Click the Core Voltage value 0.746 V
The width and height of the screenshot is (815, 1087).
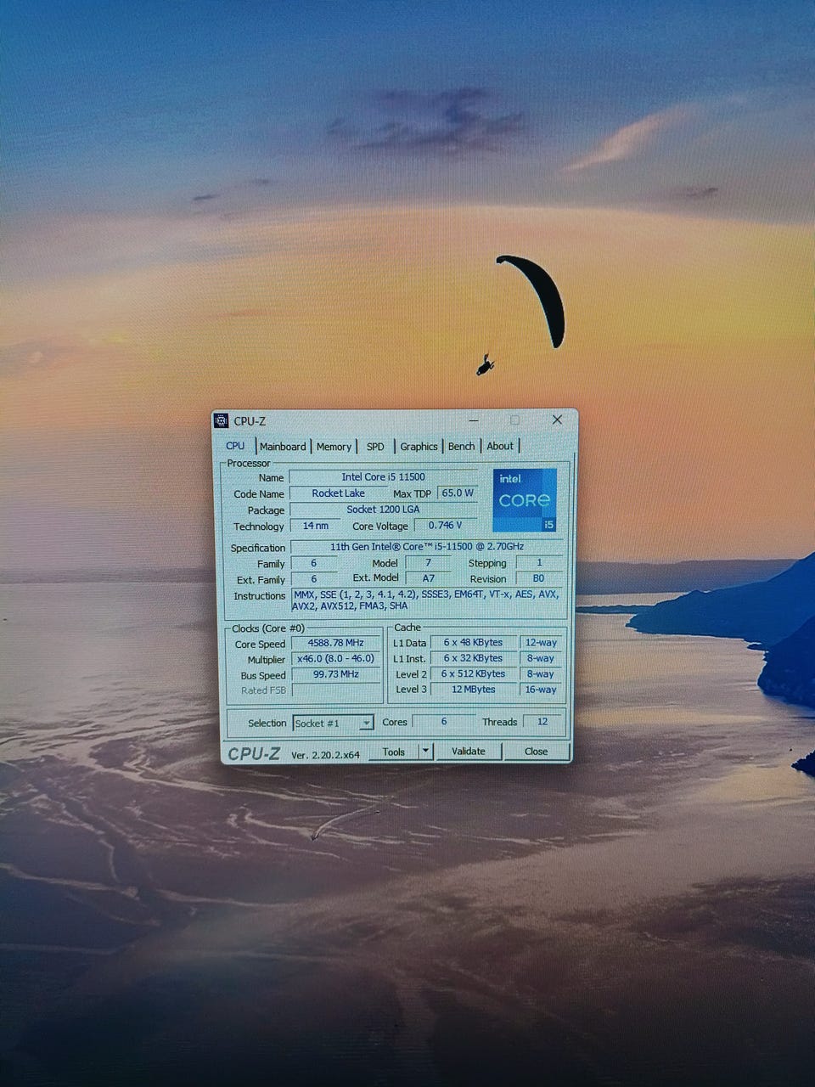tap(446, 526)
